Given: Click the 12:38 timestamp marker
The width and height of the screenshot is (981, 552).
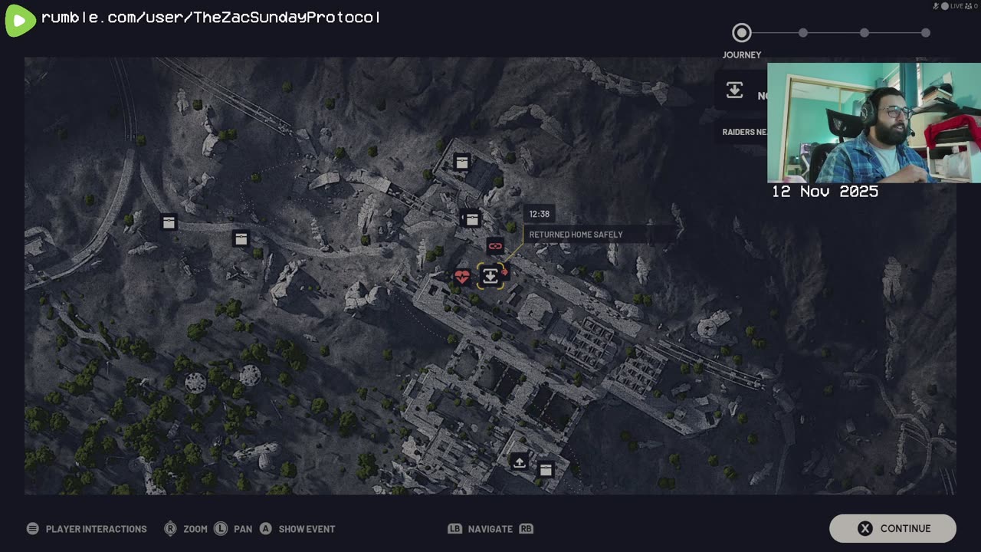Looking at the screenshot, I should click(540, 214).
